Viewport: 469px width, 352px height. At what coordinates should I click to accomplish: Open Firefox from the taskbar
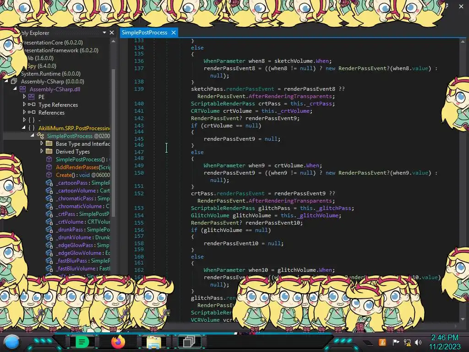(x=118, y=342)
